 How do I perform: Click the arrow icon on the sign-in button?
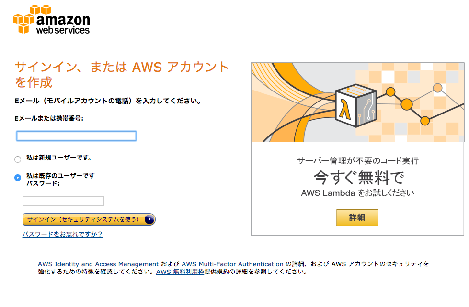[149, 219]
